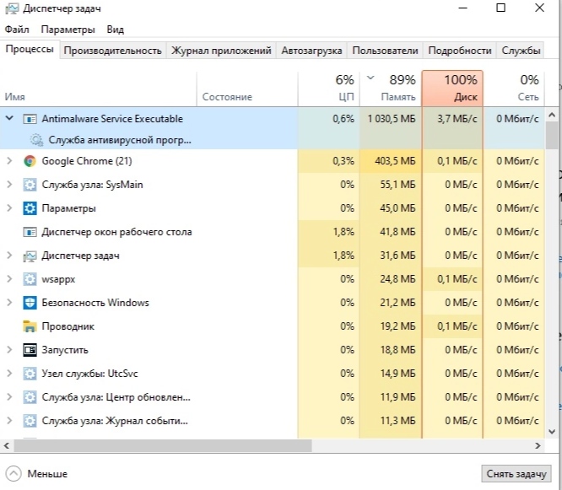Click the vertical scrollbar thumb
562x490 pixels.
pyautogui.click(x=552, y=136)
